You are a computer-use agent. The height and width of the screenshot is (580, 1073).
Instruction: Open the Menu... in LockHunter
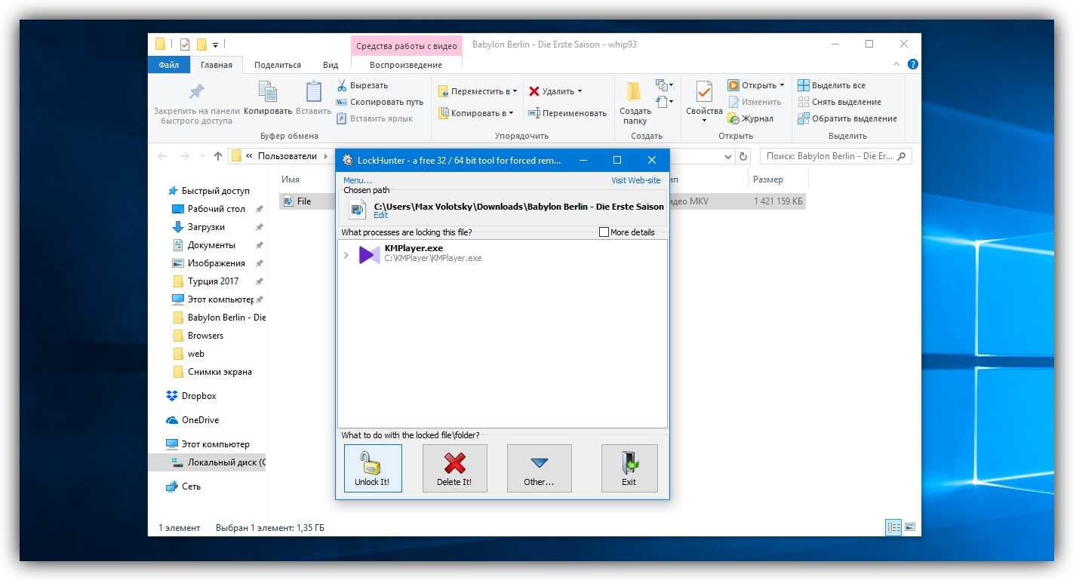tap(358, 180)
